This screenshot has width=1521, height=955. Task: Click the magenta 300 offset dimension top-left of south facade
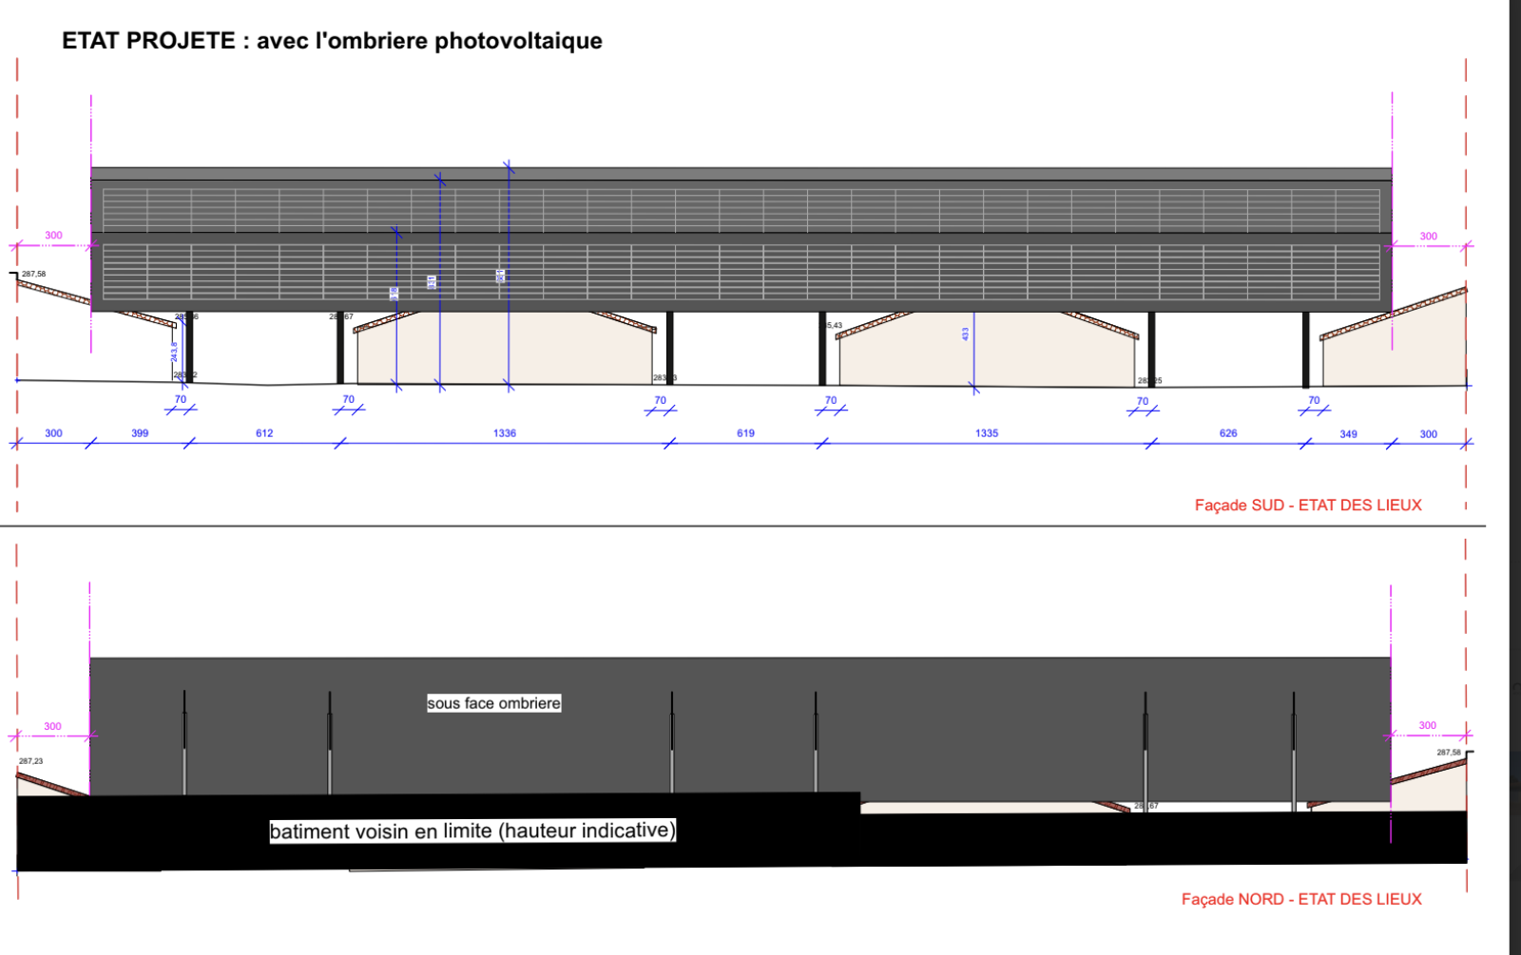point(53,236)
